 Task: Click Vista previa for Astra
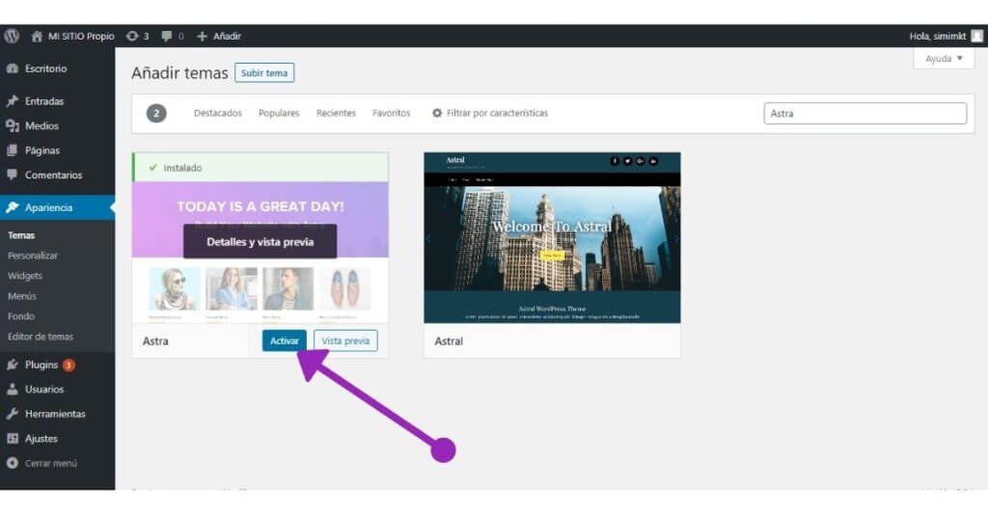[x=345, y=340]
